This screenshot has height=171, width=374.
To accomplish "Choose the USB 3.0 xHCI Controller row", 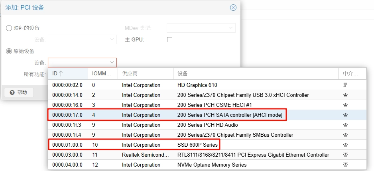I will point(243,95).
